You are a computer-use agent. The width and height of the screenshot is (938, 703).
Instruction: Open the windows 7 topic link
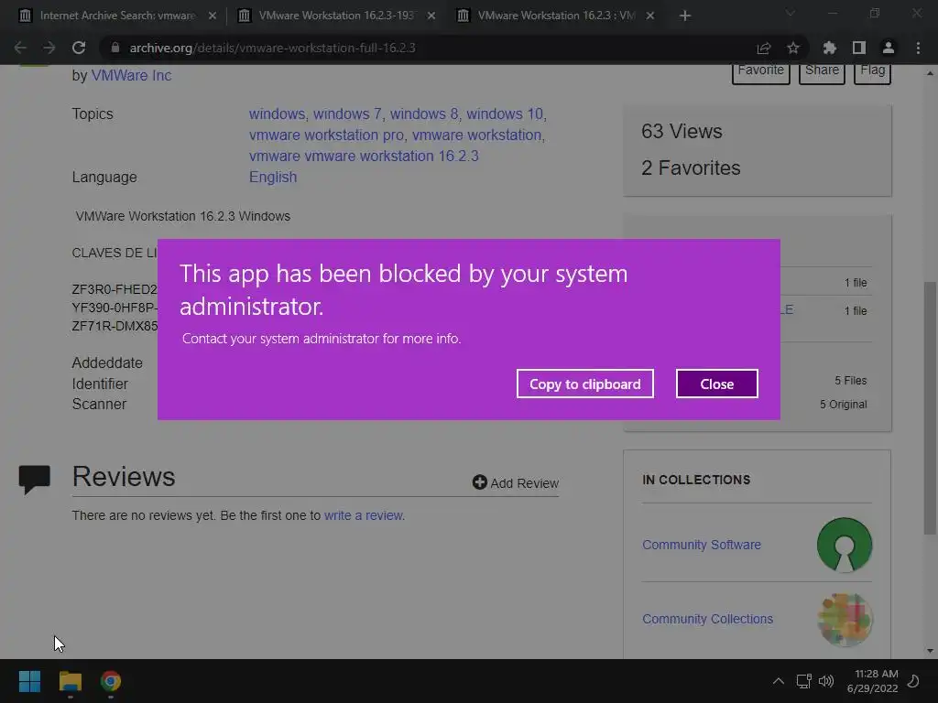click(347, 114)
